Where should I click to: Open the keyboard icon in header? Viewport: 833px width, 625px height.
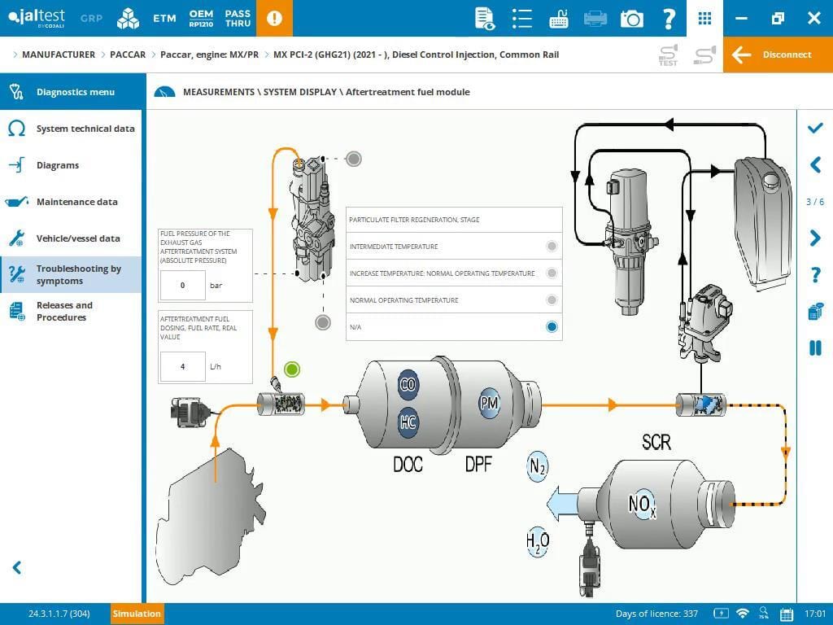click(559, 18)
